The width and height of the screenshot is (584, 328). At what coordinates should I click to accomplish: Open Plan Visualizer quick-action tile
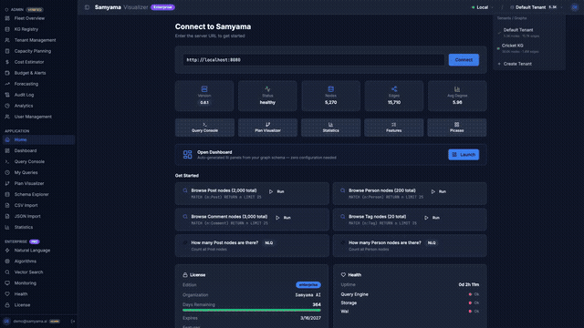tap(267, 128)
